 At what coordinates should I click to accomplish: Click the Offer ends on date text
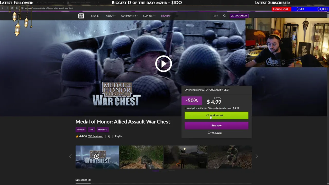coord(207,90)
